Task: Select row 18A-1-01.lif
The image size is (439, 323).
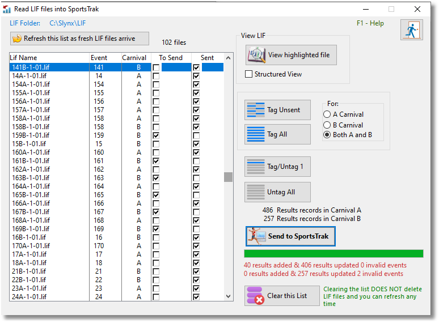Action: click(x=117, y=263)
